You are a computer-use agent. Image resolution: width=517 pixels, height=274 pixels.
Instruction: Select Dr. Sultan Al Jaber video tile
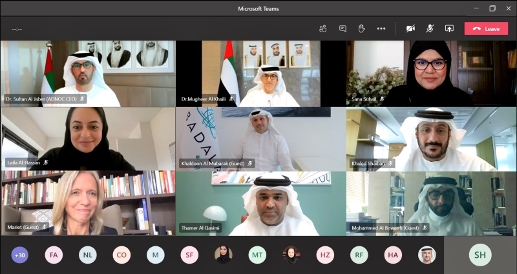(x=88, y=73)
